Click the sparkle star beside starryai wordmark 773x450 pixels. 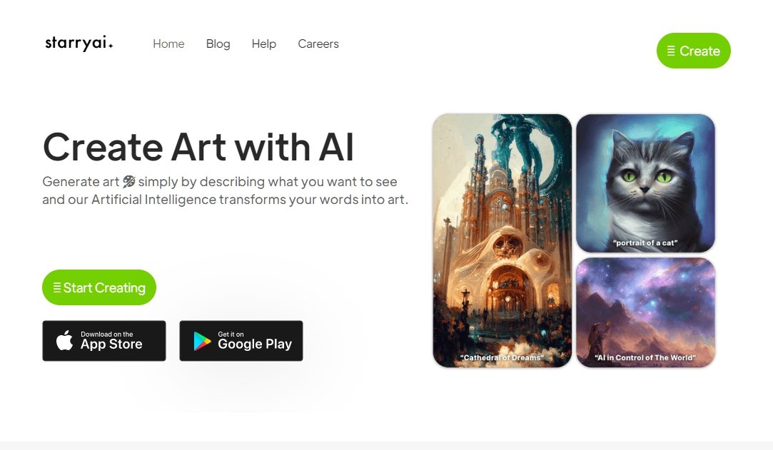(111, 46)
